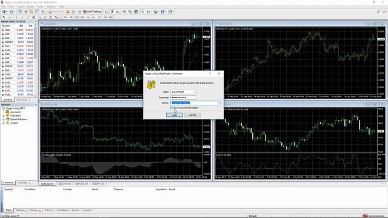Image resolution: width=388 pixels, height=218 pixels.
Task: Click the Tile Windows toolbar icon
Action: tap(136, 12)
